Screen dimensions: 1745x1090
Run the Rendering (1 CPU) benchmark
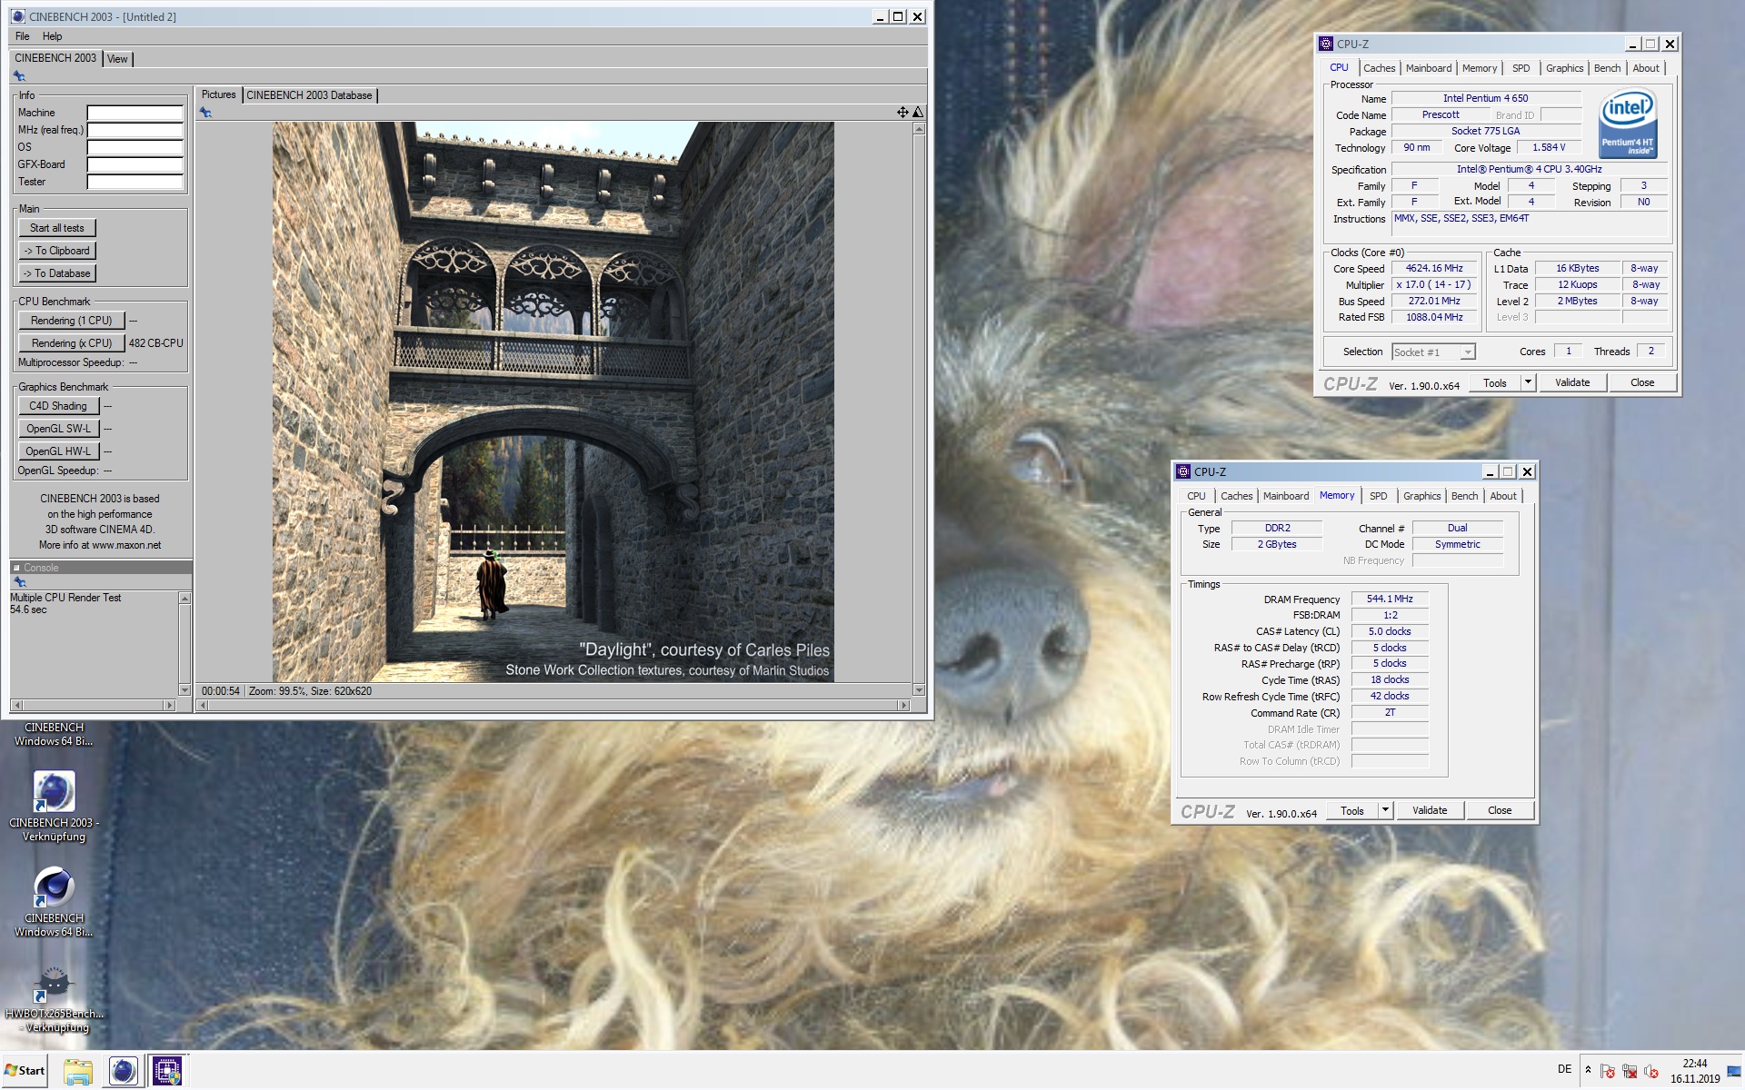(x=71, y=321)
